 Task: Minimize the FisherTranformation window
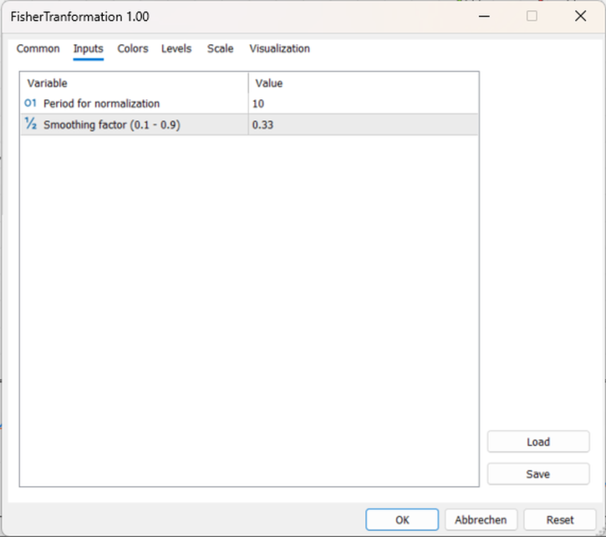coord(484,16)
